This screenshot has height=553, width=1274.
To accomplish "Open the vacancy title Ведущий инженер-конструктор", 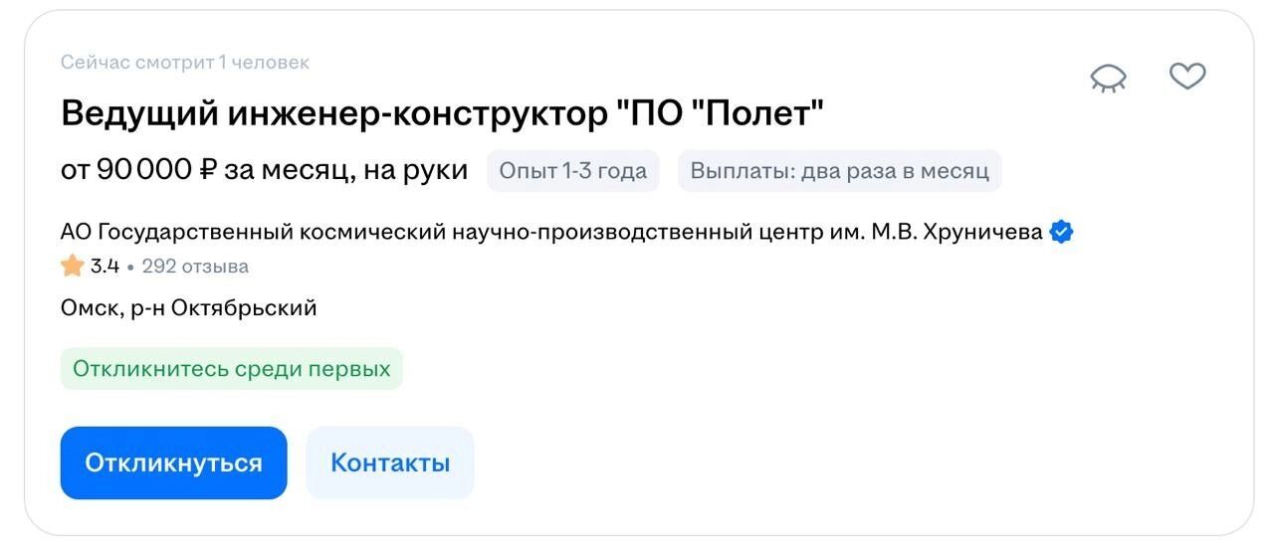I will (x=328, y=113).
